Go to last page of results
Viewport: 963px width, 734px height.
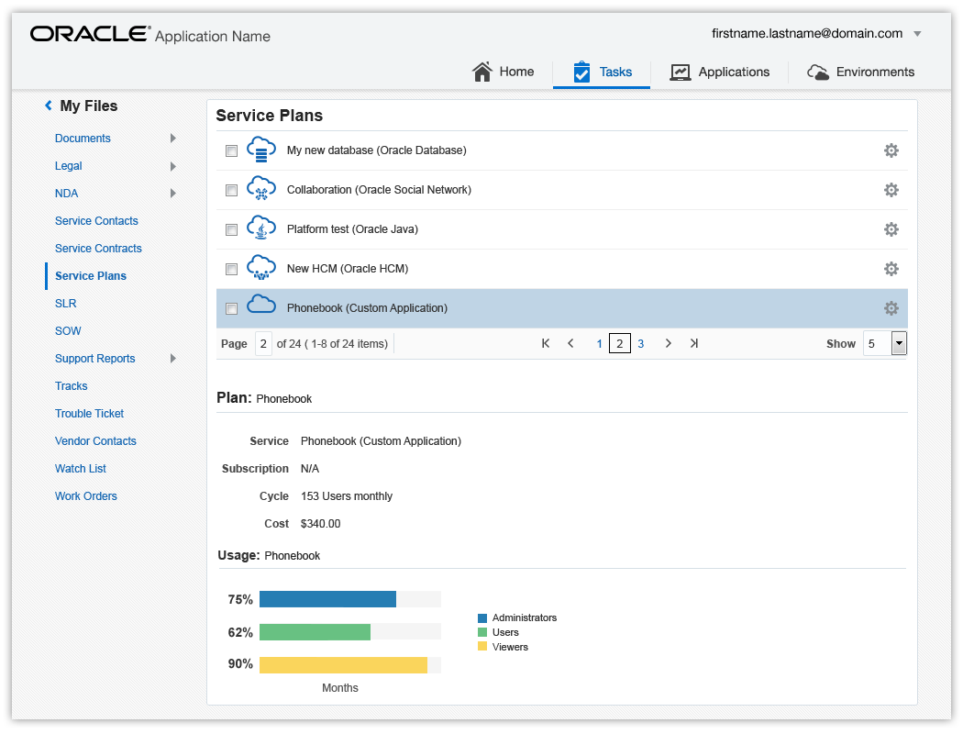click(694, 343)
